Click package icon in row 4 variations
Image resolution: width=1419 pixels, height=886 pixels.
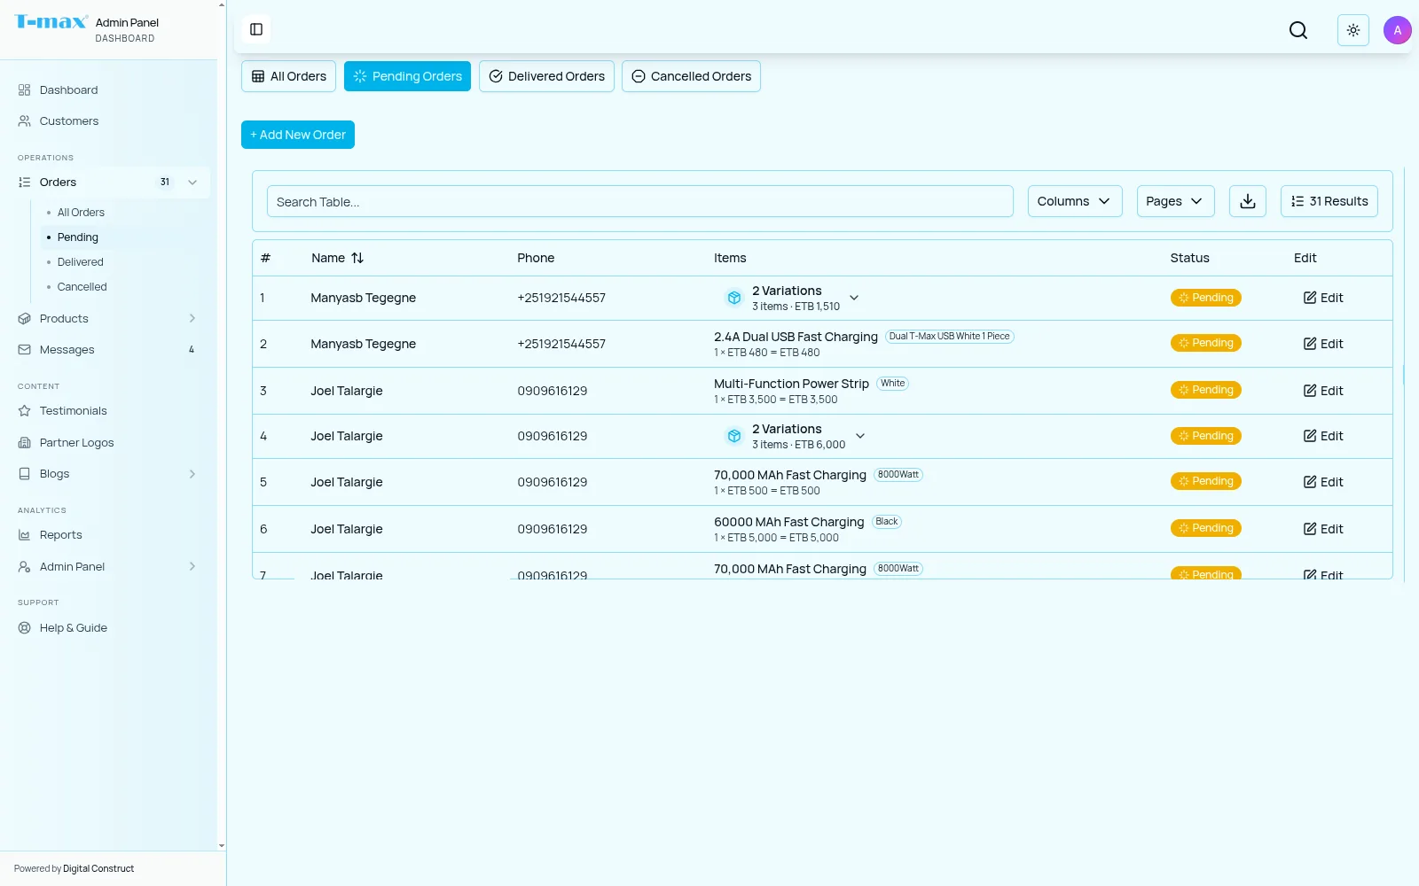pyautogui.click(x=734, y=436)
